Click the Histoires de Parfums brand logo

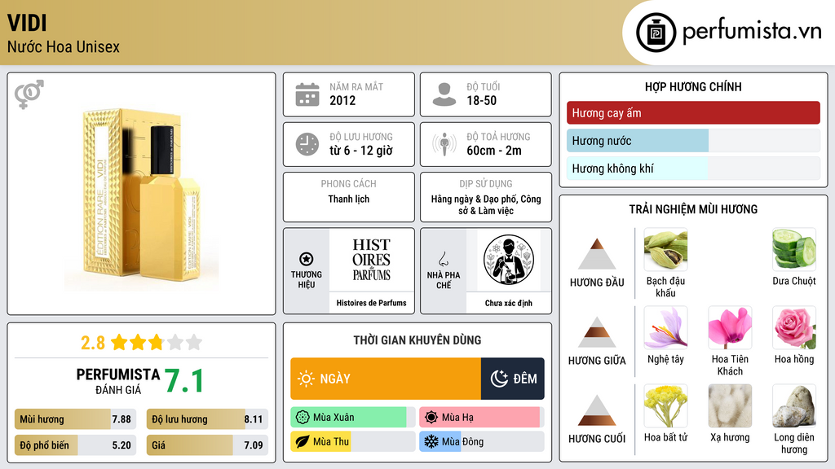click(371, 260)
